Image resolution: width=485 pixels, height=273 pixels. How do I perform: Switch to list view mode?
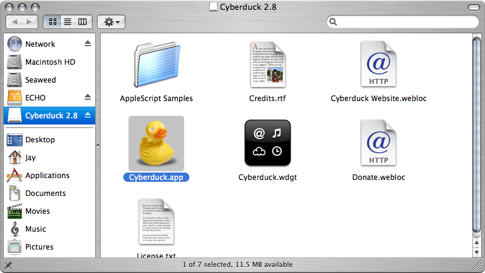click(x=68, y=22)
